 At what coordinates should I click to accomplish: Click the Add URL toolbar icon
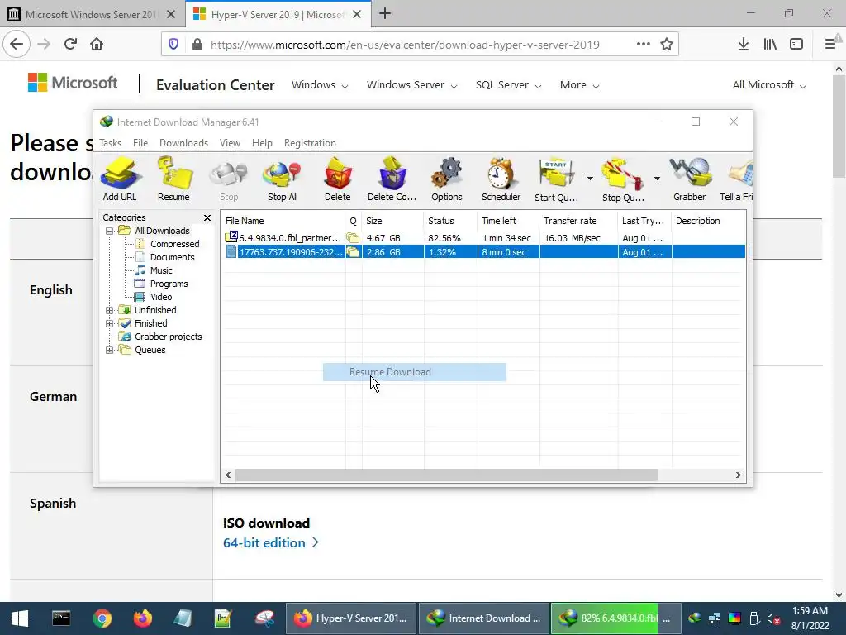coord(120,179)
